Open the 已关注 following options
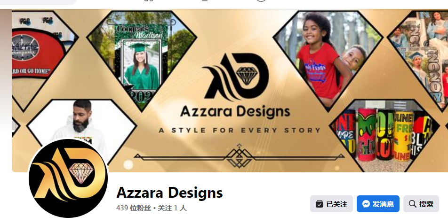The width and height of the screenshot is (448, 224). point(331,204)
